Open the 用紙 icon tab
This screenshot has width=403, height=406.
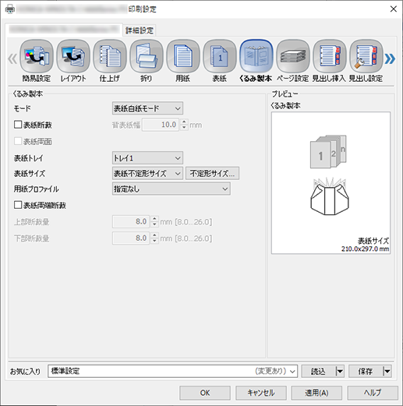click(x=183, y=61)
